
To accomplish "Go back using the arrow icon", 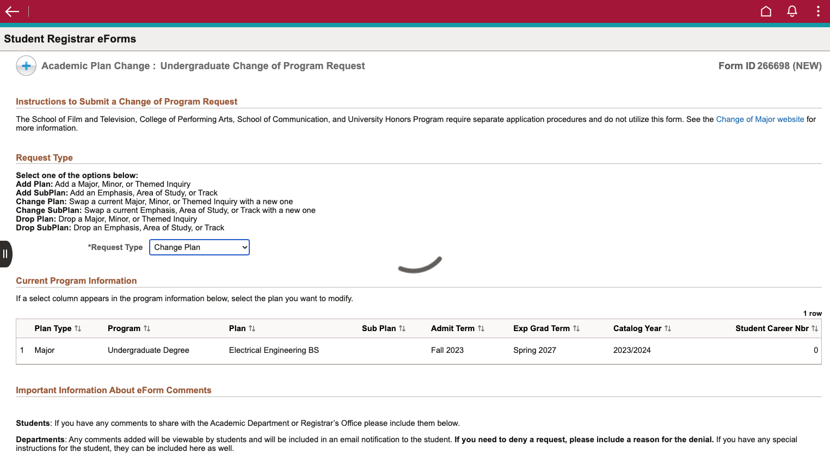I will click(x=12, y=11).
